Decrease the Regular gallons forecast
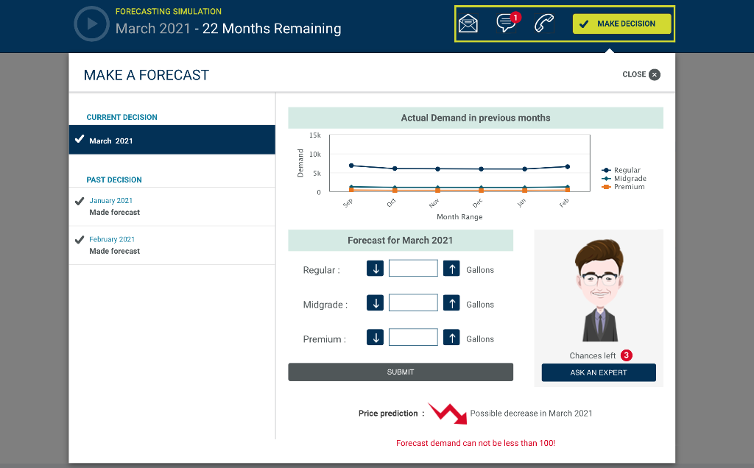The width and height of the screenshot is (754, 468). [375, 269]
